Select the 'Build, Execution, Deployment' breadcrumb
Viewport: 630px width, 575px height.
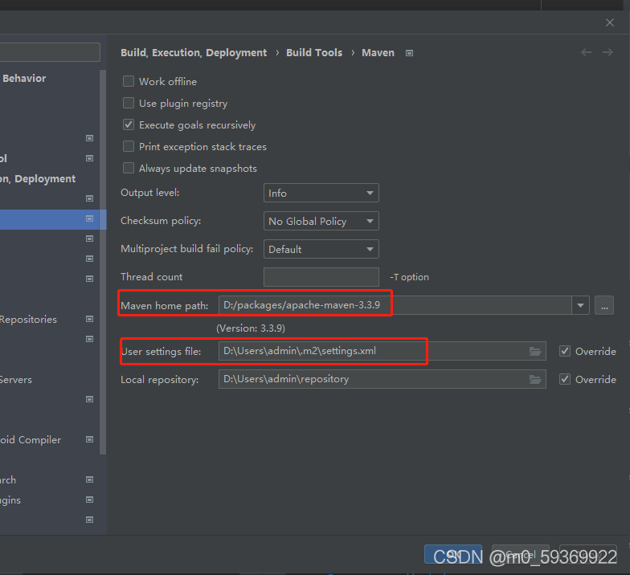tap(194, 53)
